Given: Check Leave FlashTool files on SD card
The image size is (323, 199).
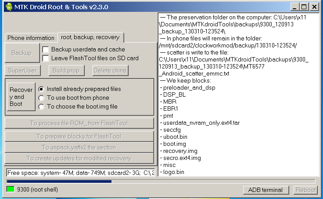Looking at the screenshot, I should 46,58.
